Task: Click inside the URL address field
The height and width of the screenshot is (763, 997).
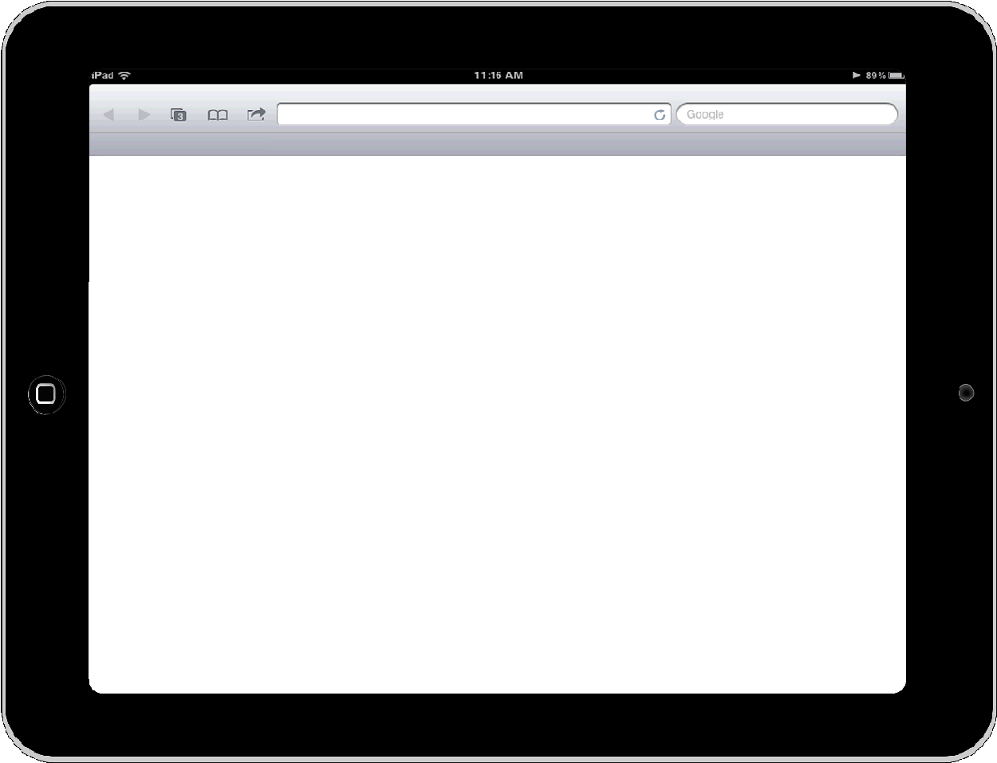Action: coord(463,115)
